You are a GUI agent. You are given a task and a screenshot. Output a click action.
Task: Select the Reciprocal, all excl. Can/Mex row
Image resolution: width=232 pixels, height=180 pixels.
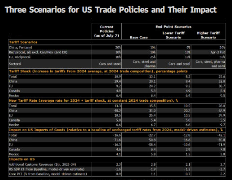coord(117,52)
